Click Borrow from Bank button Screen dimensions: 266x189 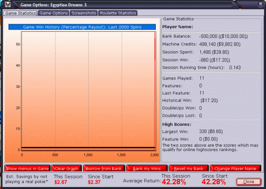coord(104,169)
